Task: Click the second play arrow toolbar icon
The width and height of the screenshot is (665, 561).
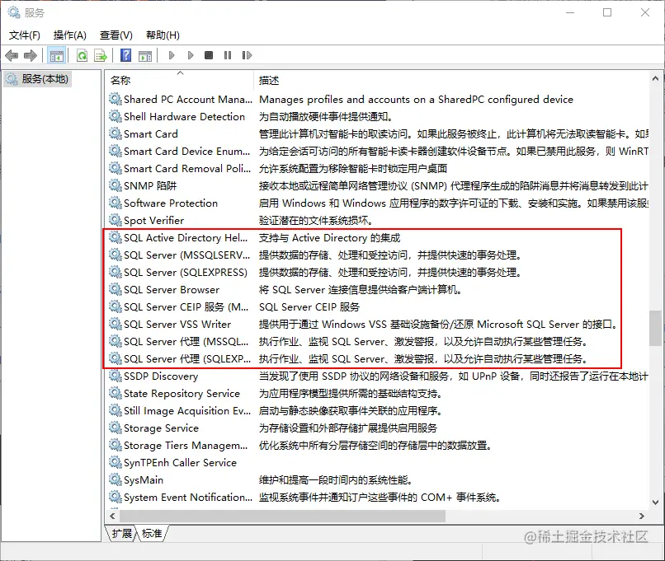Action: tap(191, 55)
